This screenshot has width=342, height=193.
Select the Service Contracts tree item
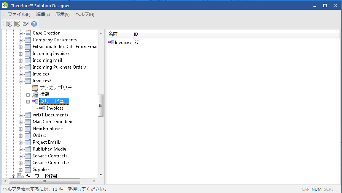50,156
